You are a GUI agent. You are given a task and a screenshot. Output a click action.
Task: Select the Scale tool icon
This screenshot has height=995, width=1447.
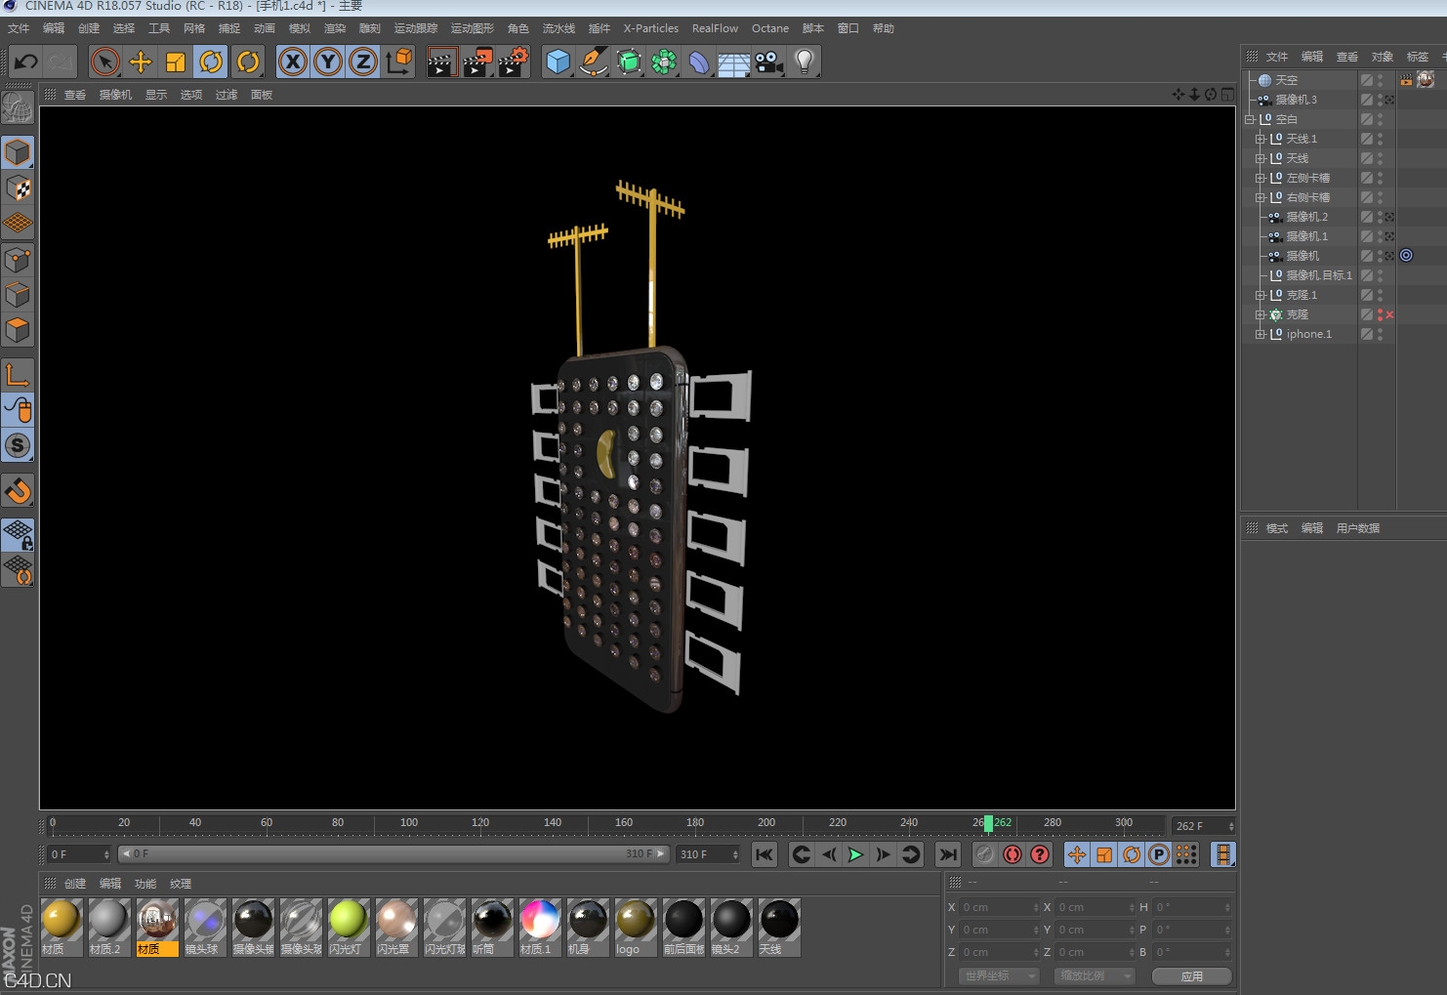[x=176, y=62]
